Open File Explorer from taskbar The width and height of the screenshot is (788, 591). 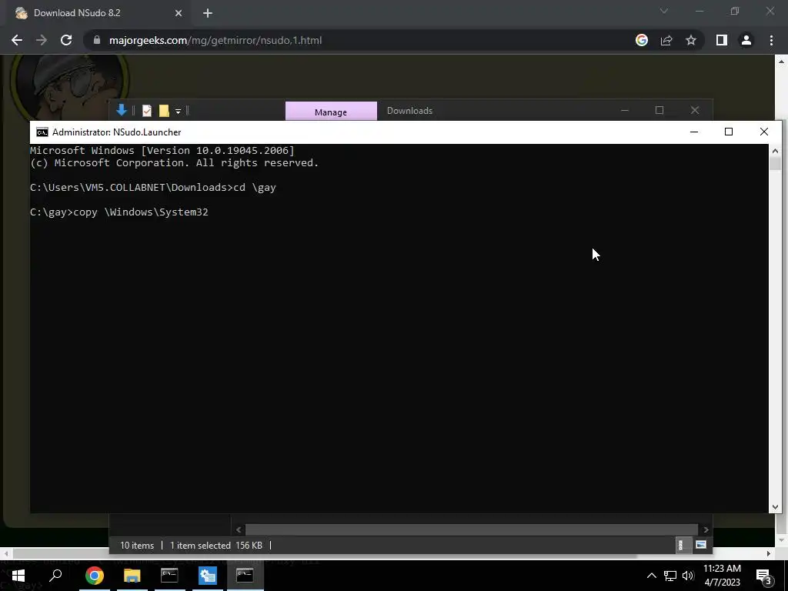pyautogui.click(x=132, y=576)
